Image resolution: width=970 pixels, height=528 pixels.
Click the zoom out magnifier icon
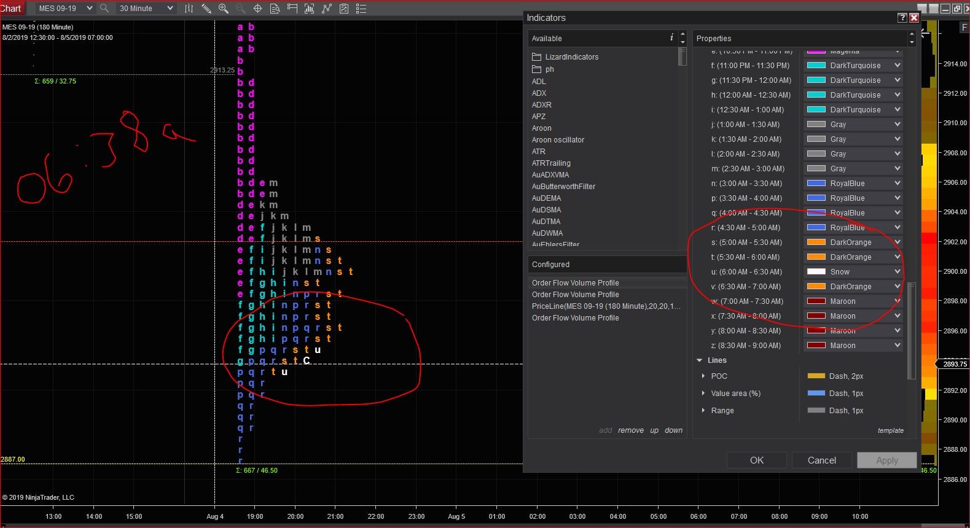pos(241,9)
